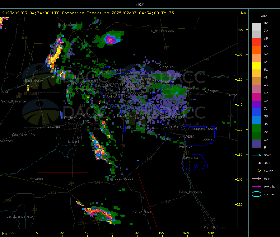The image size is (280, 237).
Task: Click the Divisadero map label
Action: click(x=67, y=25)
